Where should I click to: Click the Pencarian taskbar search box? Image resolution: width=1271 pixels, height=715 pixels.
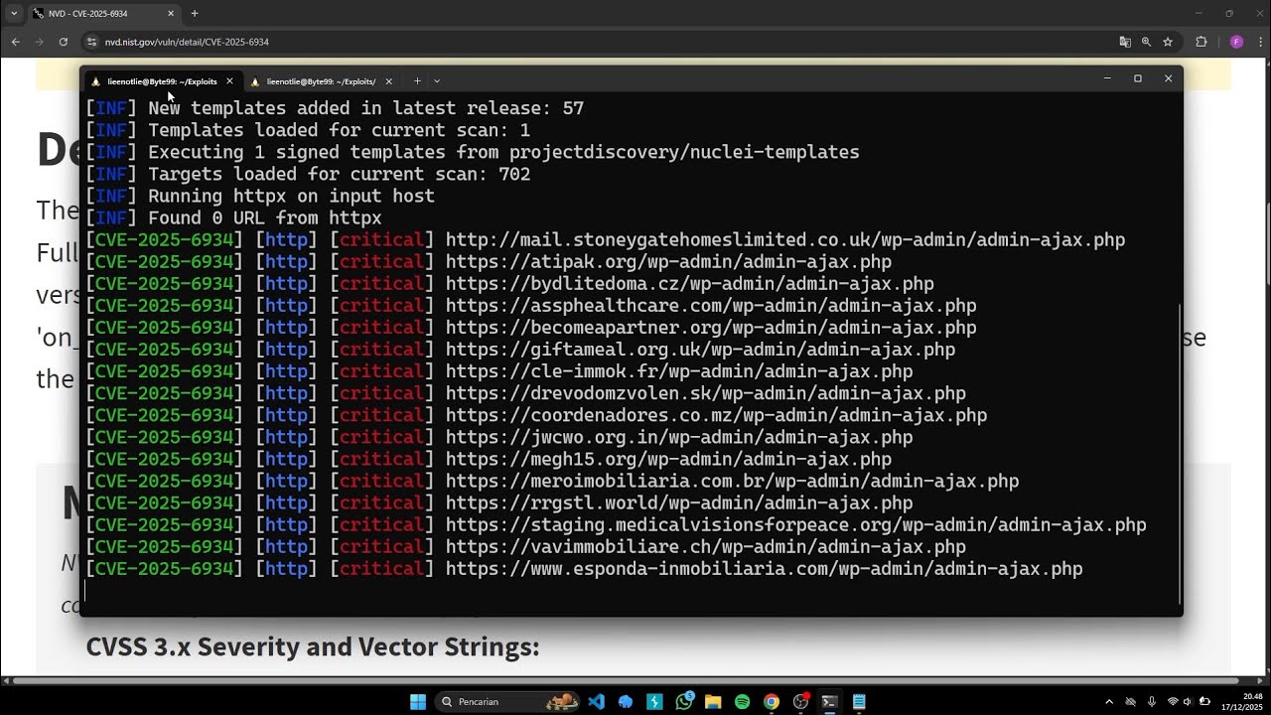506,702
